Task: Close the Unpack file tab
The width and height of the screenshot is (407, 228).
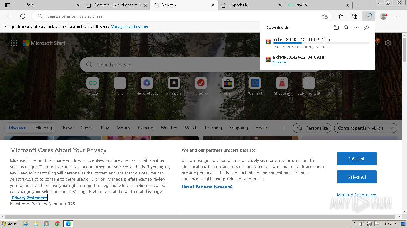Action: pos(280,5)
